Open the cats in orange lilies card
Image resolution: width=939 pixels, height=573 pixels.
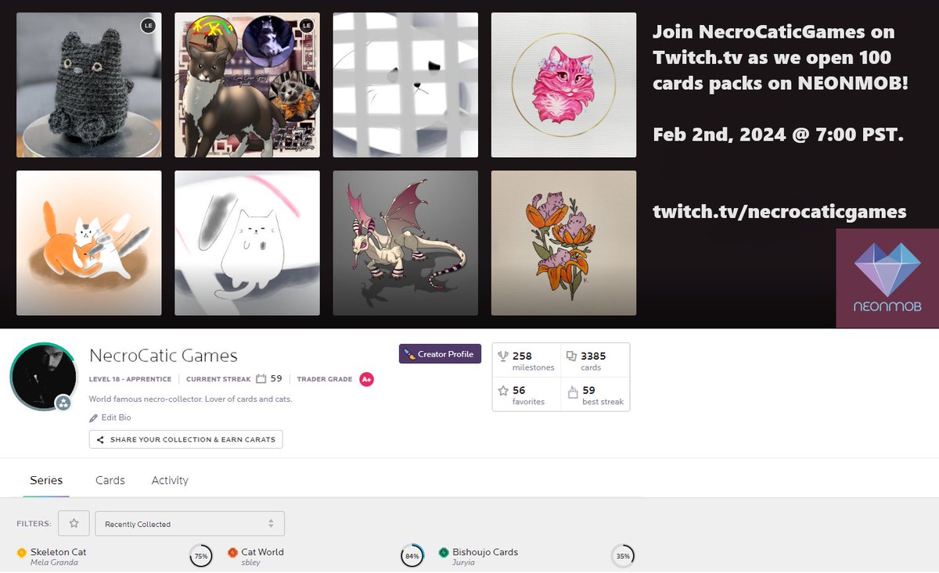click(x=563, y=243)
